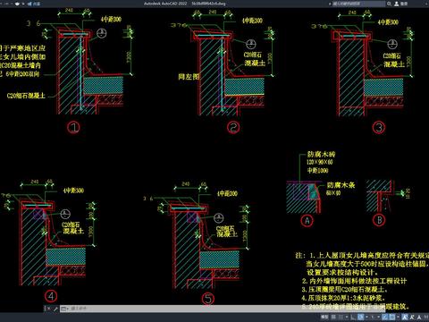The width and height of the screenshot is (429, 322).
Task: Click the search magnifier icon in title bar
Action: click(389, 4)
